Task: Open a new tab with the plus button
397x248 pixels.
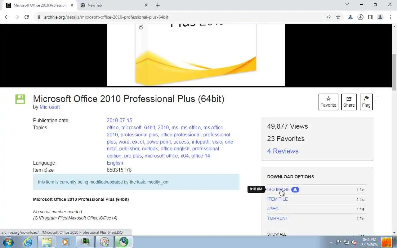Action: [x=158, y=5]
